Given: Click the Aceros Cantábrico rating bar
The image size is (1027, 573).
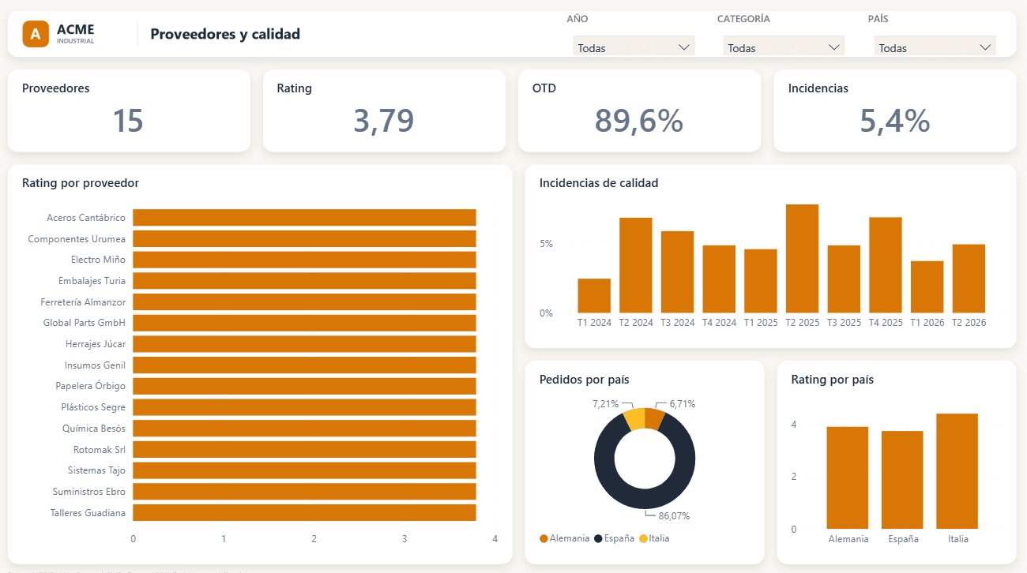Looking at the screenshot, I should click(x=304, y=217).
